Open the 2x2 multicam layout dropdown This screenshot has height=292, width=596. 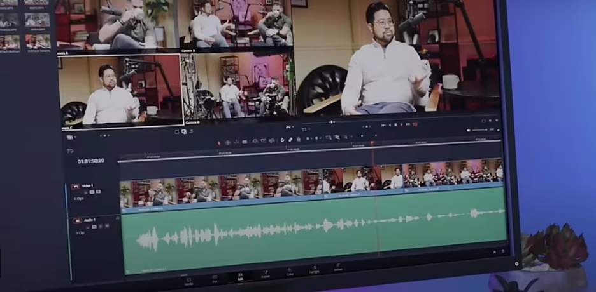pos(289,127)
